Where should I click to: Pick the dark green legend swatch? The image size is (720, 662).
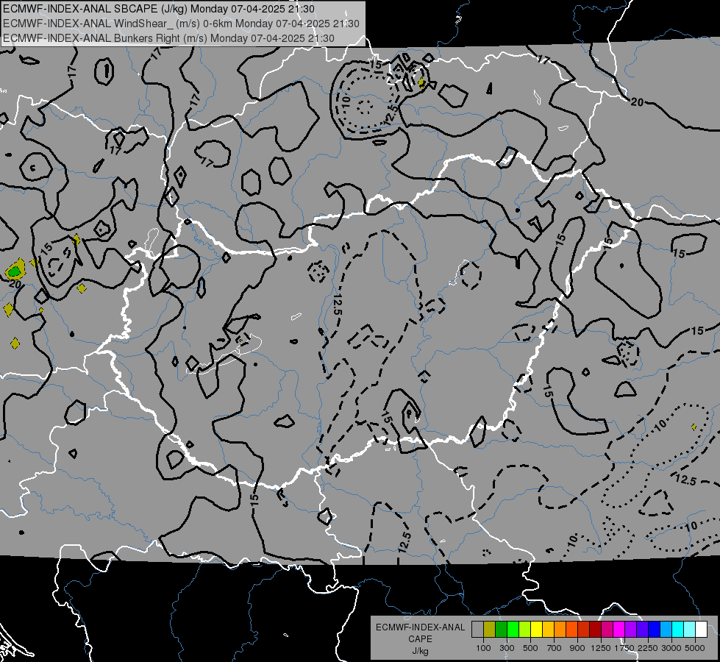[501, 630]
